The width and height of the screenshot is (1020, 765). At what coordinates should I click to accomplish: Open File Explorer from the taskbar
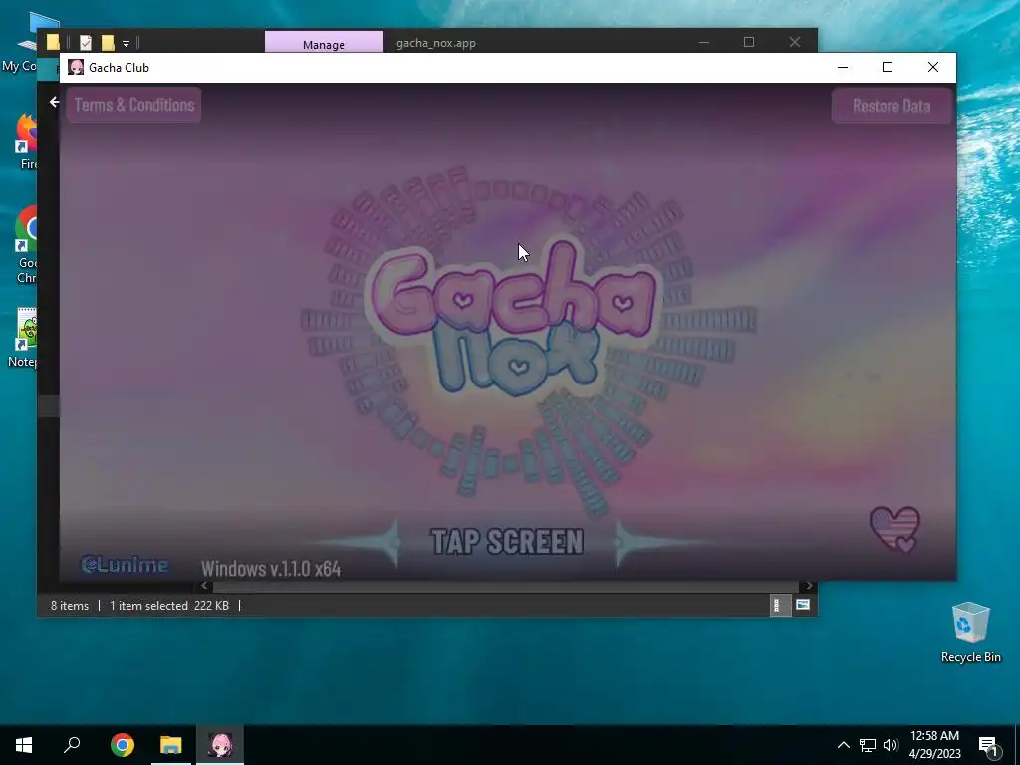coord(171,745)
